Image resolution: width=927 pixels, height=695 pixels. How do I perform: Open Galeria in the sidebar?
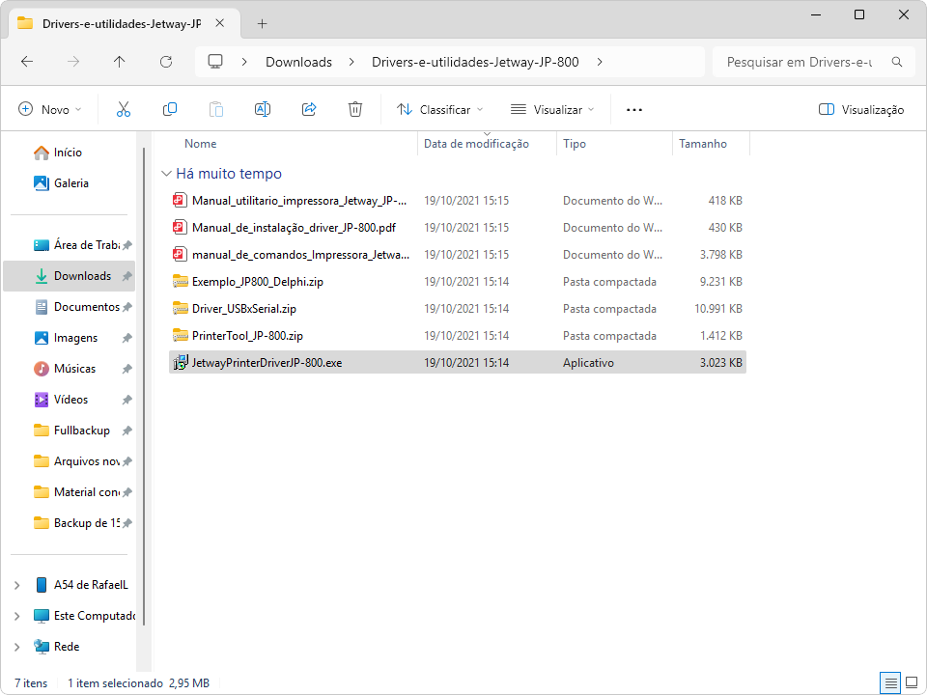click(x=71, y=183)
